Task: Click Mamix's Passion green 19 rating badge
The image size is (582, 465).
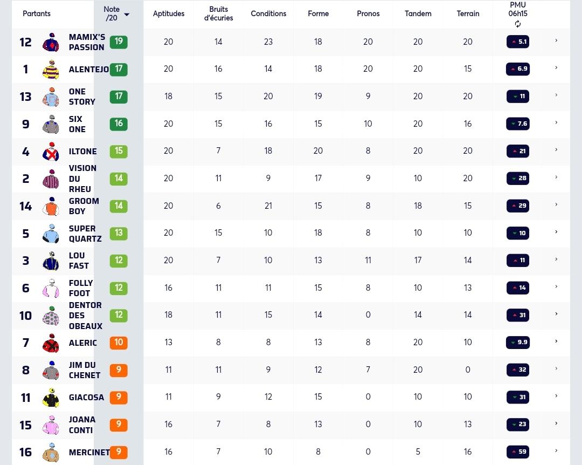Action: pyautogui.click(x=119, y=42)
